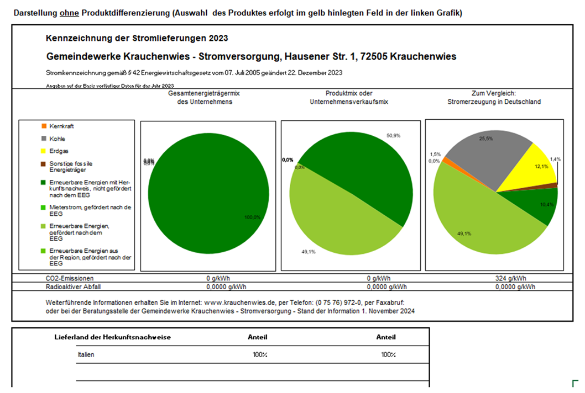Click the Zum Vergleich Stromerzeugung in Deutschland title

493,98
